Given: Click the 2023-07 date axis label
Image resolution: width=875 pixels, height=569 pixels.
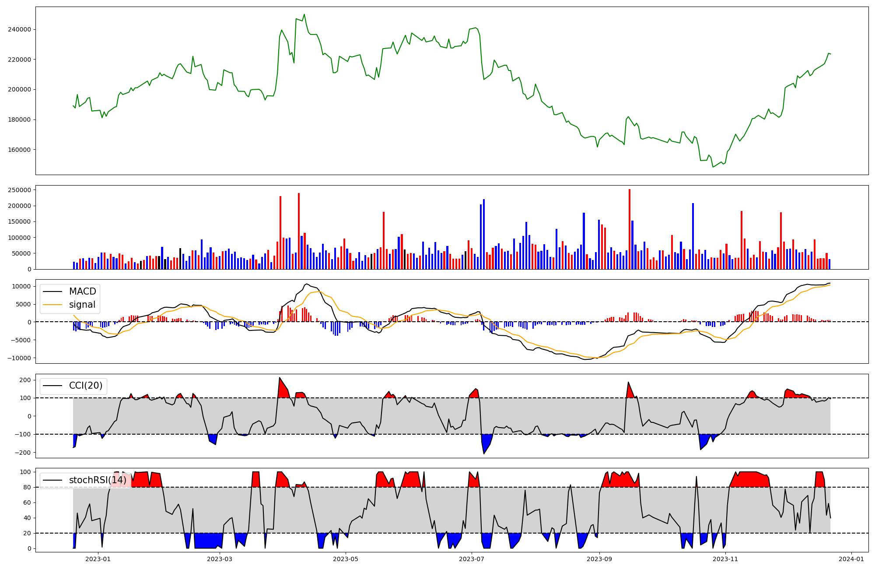Looking at the screenshot, I should pos(472,559).
